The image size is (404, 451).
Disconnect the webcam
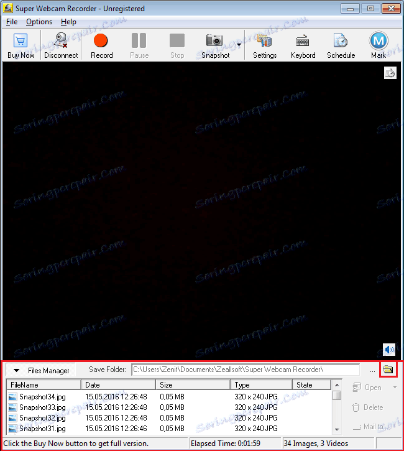(61, 45)
